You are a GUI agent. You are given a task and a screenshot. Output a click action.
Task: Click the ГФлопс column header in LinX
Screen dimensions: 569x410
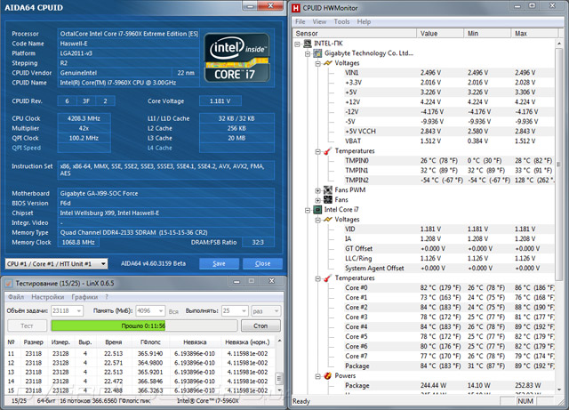(x=150, y=342)
